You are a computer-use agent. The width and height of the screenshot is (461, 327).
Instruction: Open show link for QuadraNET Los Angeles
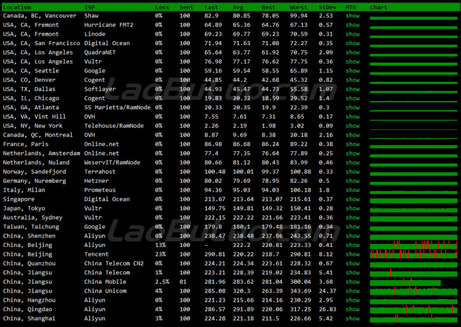[352, 52]
